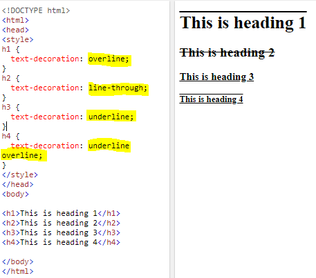Click the h1 selector in the CSS
The image size is (316, 278).
(6, 49)
